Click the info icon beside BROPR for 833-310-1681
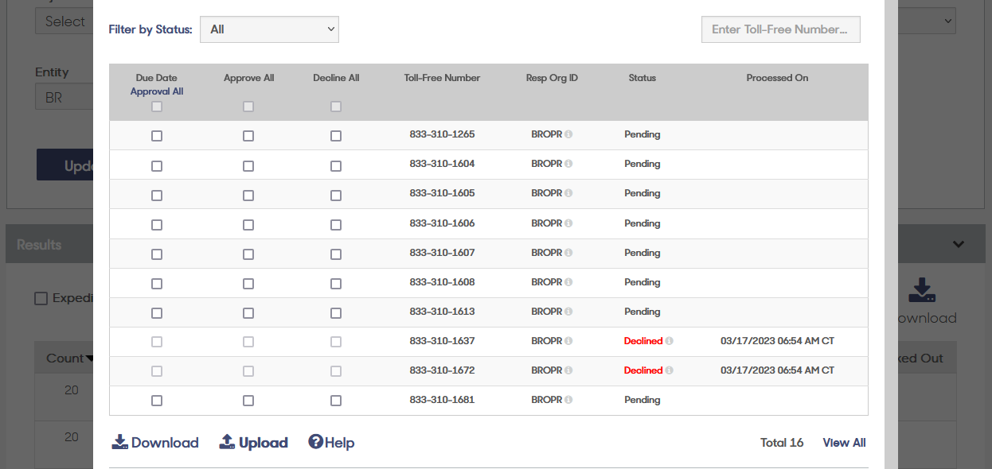The height and width of the screenshot is (469, 992). 570,400
